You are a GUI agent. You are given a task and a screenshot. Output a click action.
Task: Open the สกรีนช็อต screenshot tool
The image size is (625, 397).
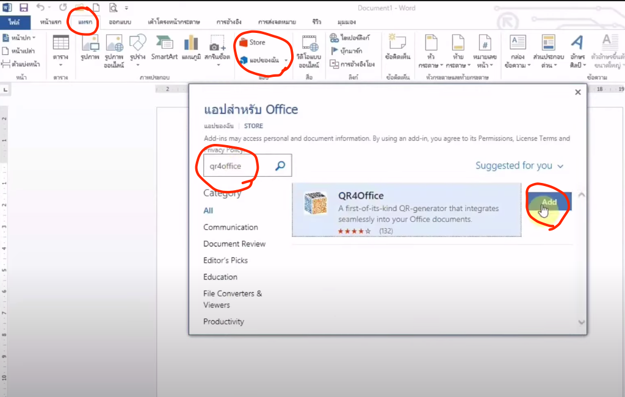[217, 51]
